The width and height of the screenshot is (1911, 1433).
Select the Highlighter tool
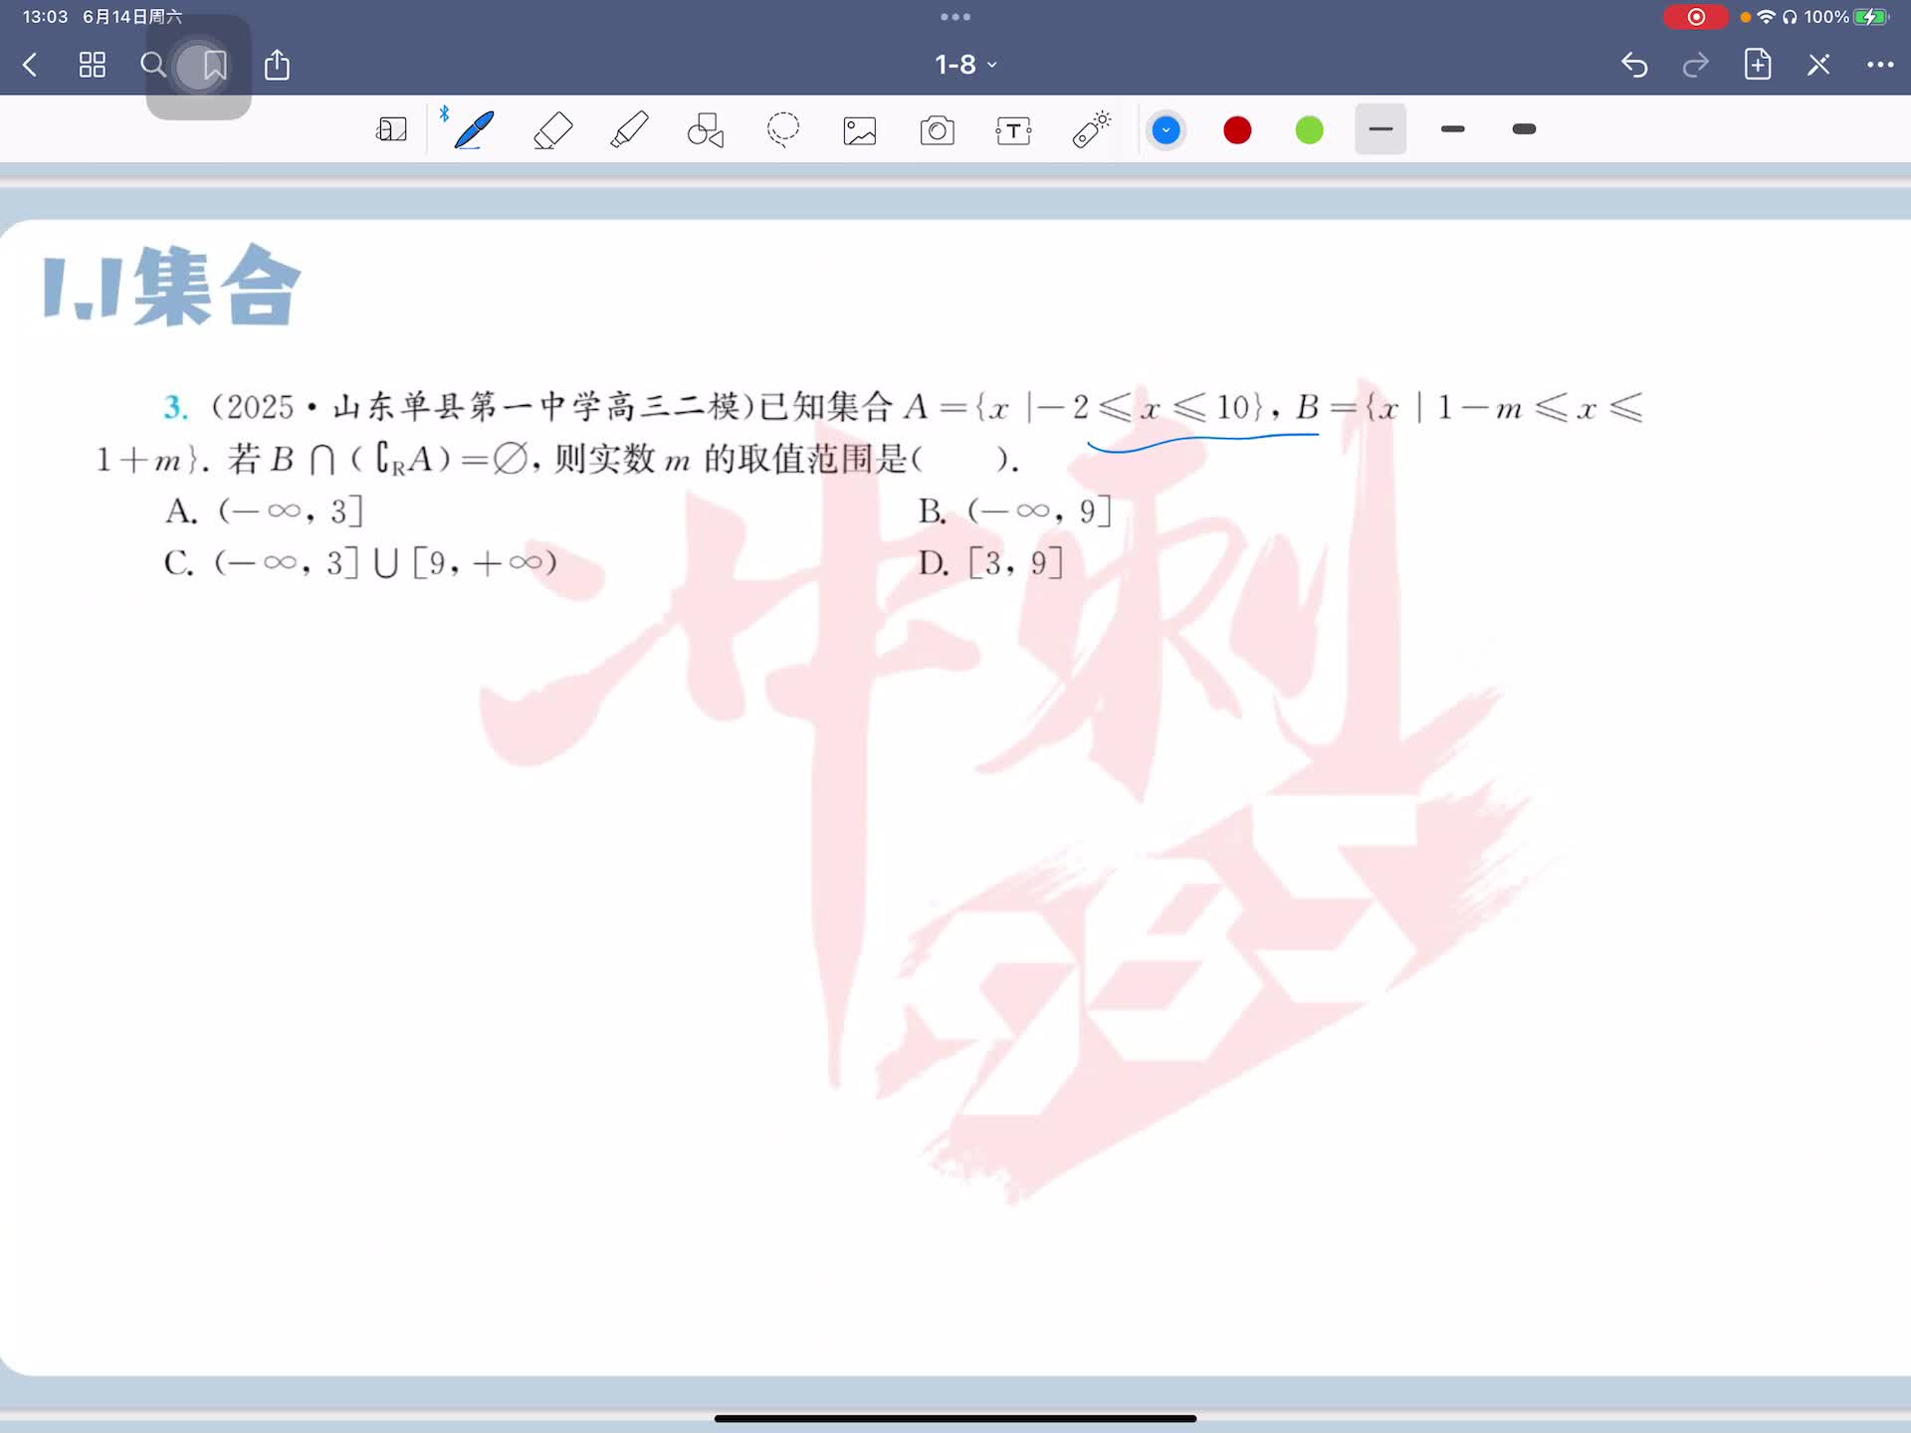[x=629, y=130]
